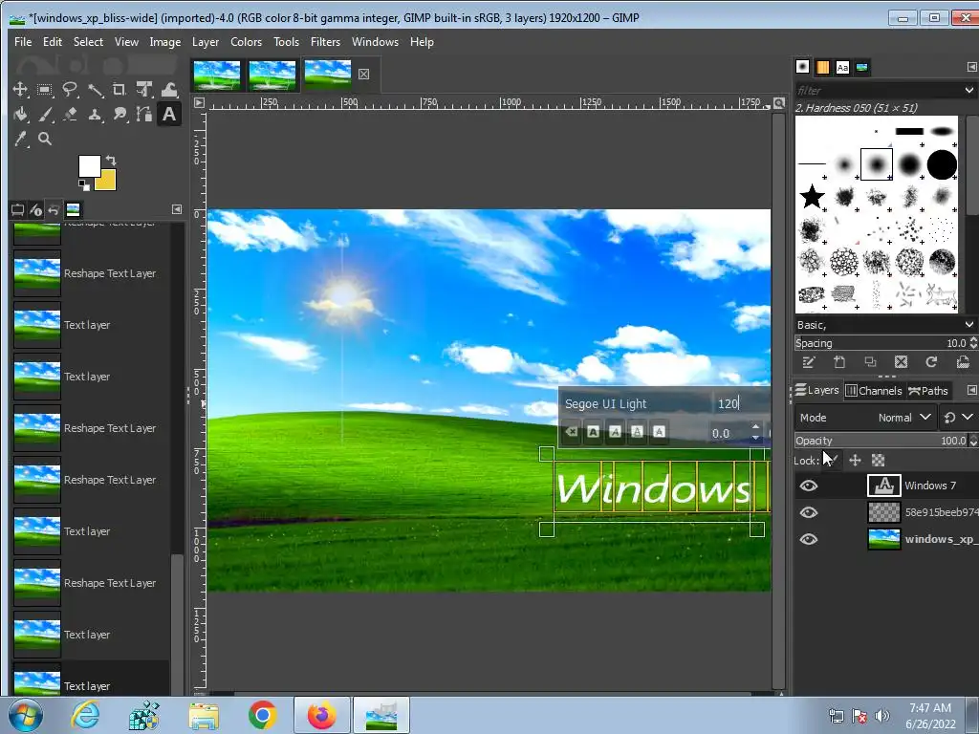Select the Smudge tool

click(x=120, y=115)
